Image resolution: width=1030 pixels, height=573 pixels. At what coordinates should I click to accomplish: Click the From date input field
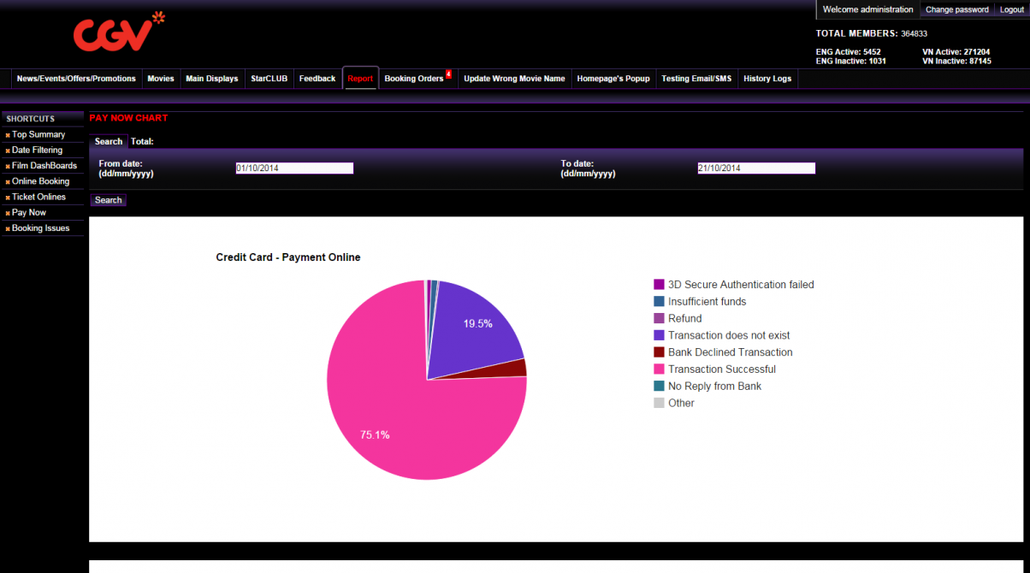click(x=294, y=168)
